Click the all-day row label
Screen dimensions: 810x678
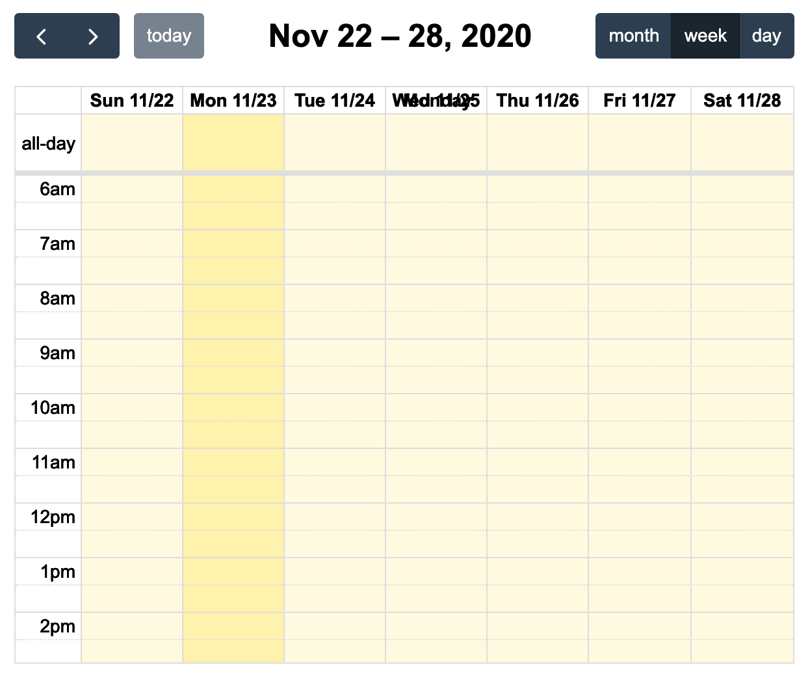coord(47,144)
